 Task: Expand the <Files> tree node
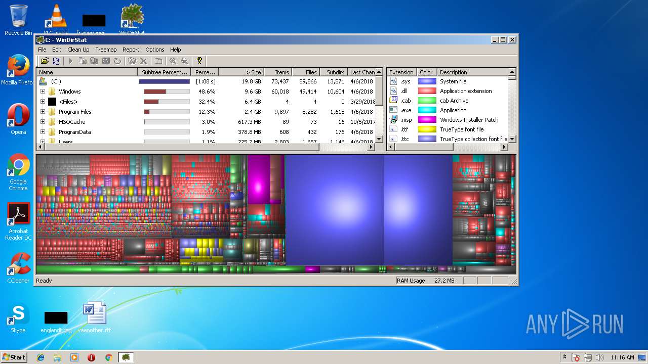[x=43, y=102]
